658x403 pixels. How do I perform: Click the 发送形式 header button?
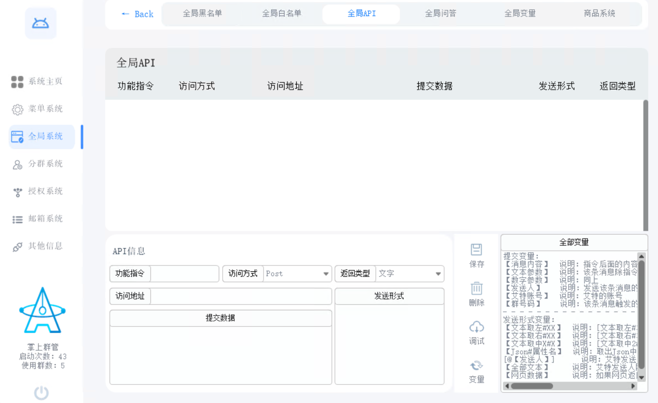tap(390, 296)
